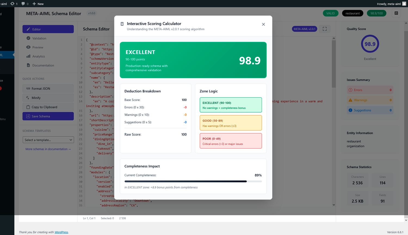The height and width of the screenshot is (235, 408).
Task: Click the save icon on Save Schema
Action: pos(28,116)
